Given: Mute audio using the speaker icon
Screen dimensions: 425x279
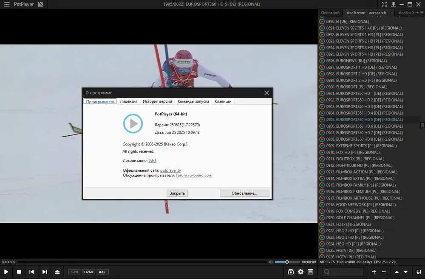Looking at the screenshot, I should coord(270,262).
